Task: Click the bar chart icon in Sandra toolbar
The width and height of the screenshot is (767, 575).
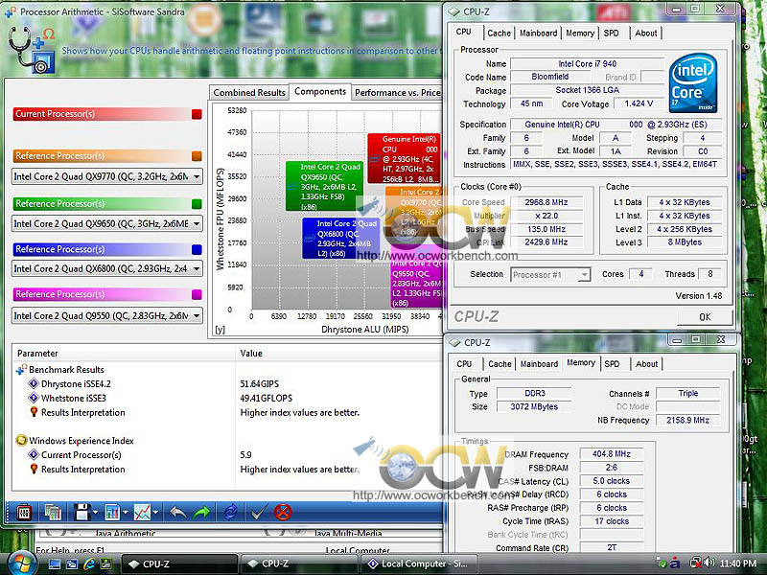Action: click(112, 513)
